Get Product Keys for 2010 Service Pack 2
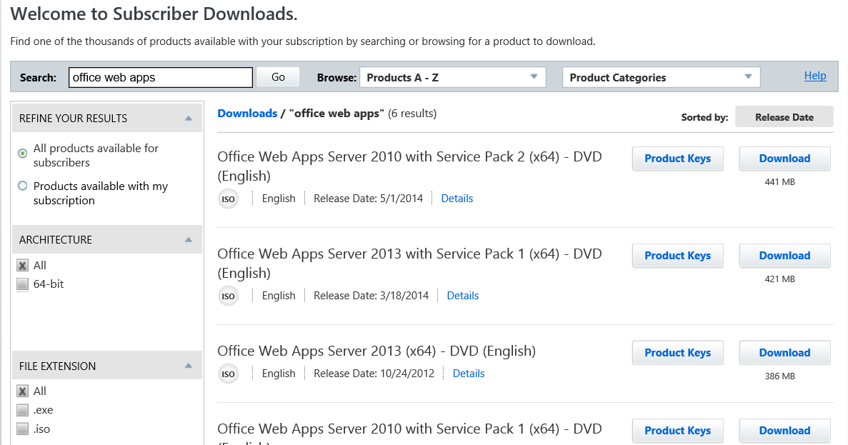Viewport: 848px width, 445px height. pyautogui.click(x=678, y=159)
